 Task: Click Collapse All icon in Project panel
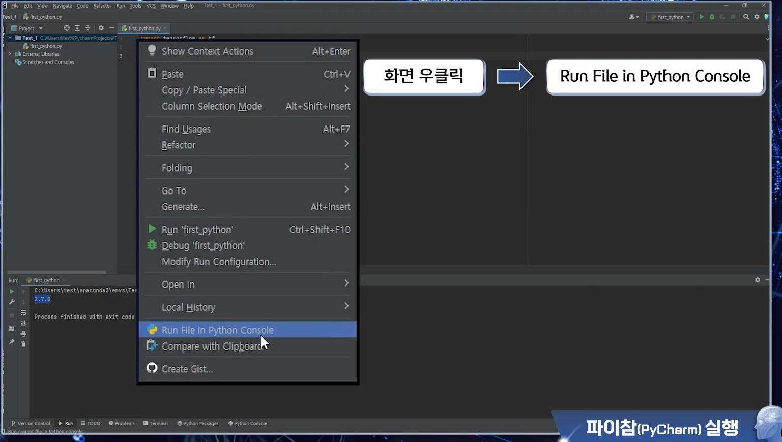coord(88,28)
